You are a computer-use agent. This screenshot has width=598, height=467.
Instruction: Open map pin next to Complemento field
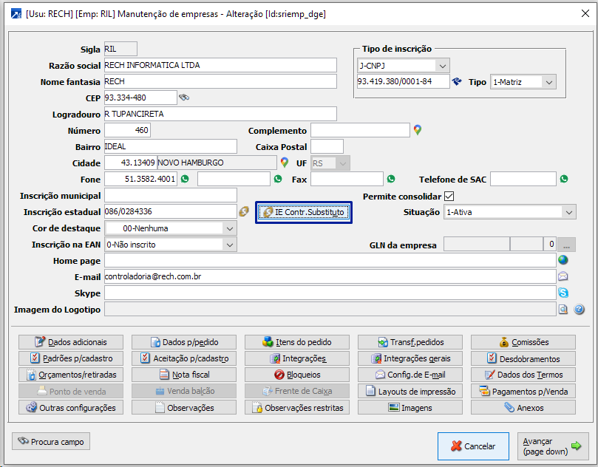click(x=418, y=130)
